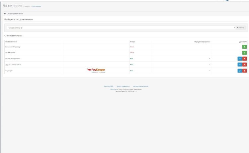Click the Порядок сортировки column header
The height and width of the screenshot is (153, 249).
[x=202, y=42]
